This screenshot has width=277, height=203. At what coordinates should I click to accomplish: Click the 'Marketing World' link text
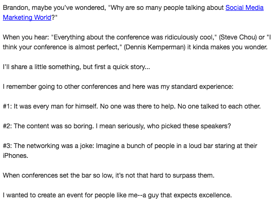pyautogui.click(x=27, y=17)
